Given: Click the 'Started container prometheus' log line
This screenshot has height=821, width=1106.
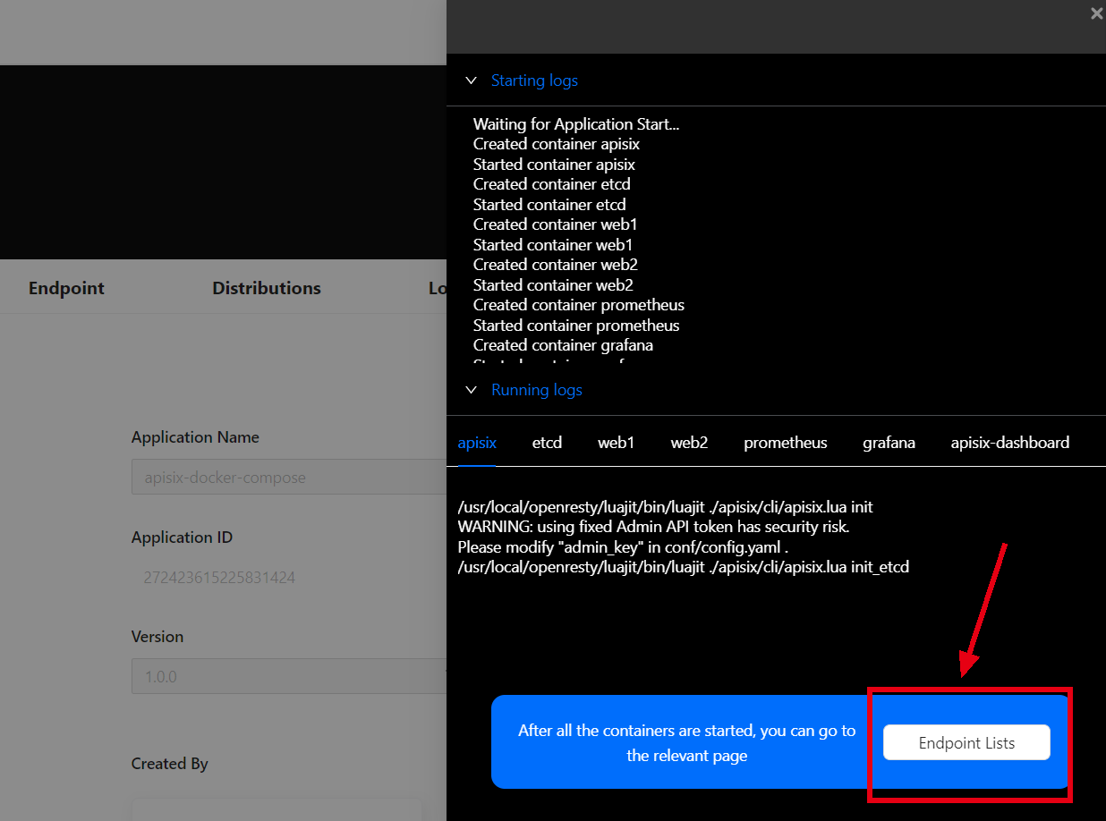Looking at the screenshot, I should pyautogui.click(x=576, y=326).
